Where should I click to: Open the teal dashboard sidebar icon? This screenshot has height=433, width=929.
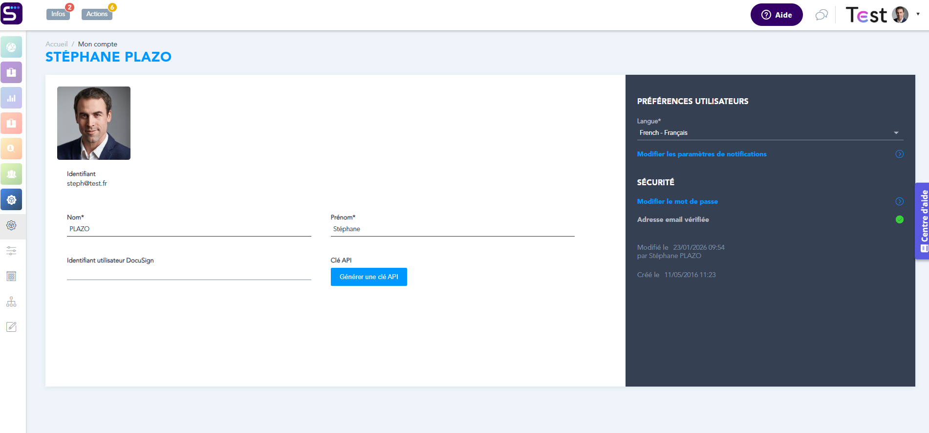[x=11, y=47]
